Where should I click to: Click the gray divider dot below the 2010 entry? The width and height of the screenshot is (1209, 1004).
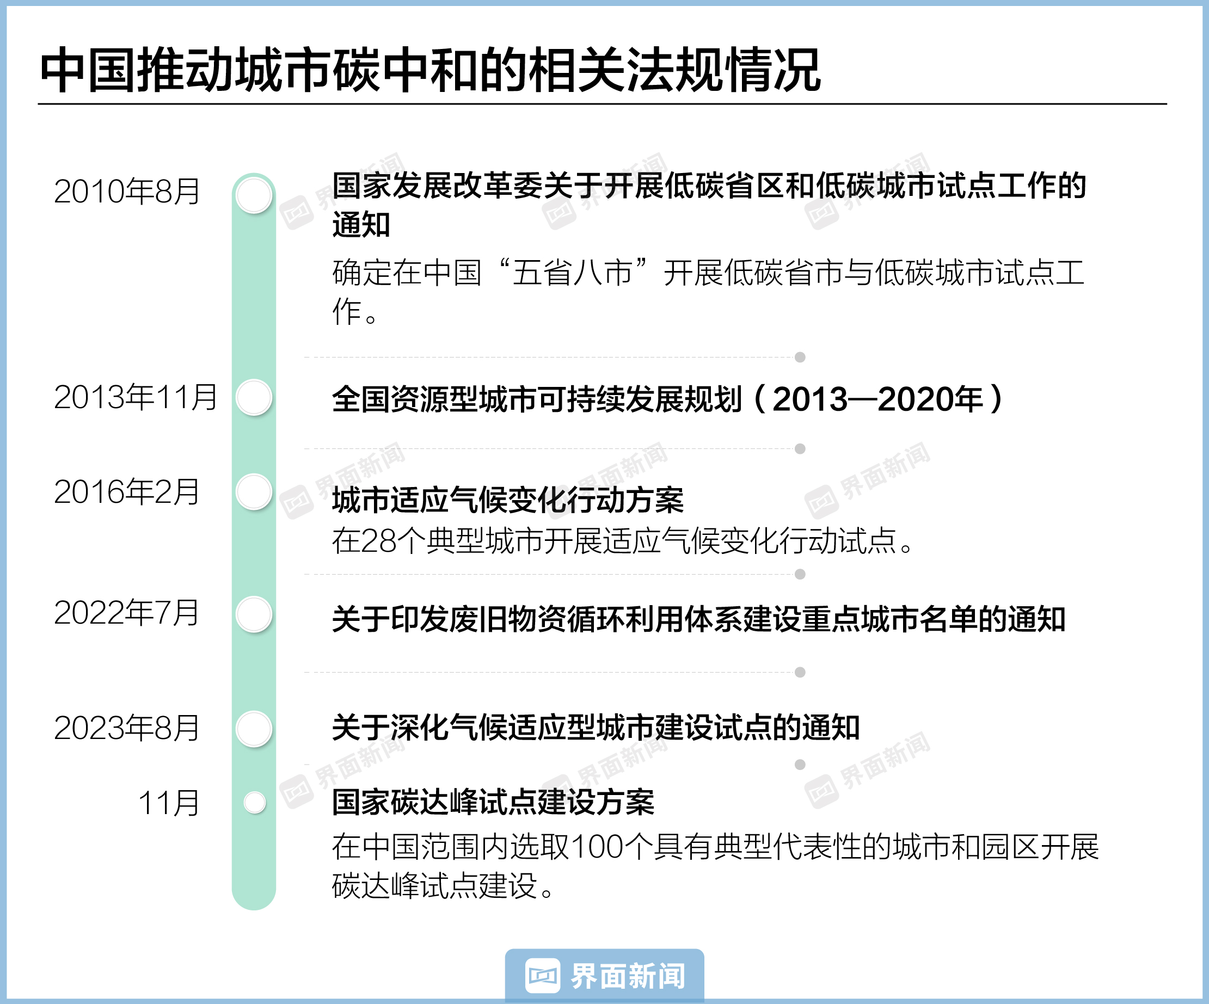(800, 357)
